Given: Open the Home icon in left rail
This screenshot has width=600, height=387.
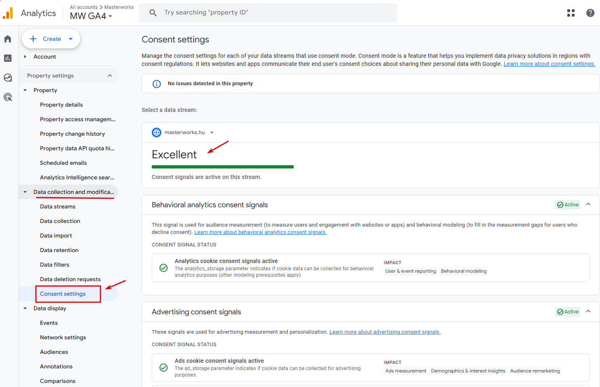Looking at the screenshot, I should 8,39.
